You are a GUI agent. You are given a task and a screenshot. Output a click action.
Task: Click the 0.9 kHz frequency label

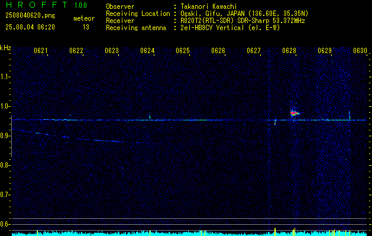5,136
